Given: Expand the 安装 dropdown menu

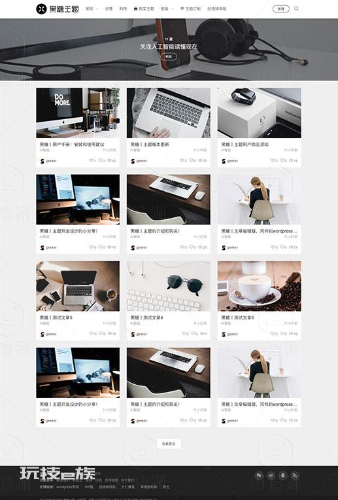Looking at the screenshot, I should 167,9.
